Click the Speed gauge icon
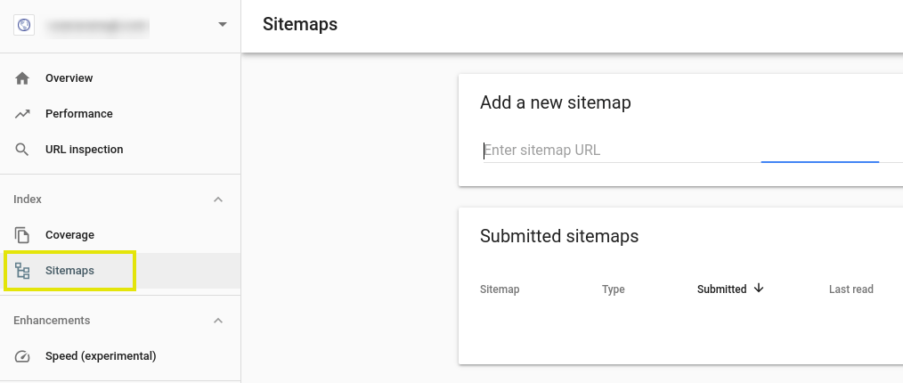 click(23, 356)
